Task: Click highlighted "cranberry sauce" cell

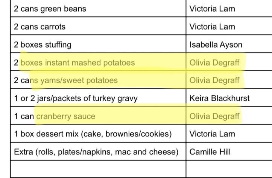Action: (x=55, y=116)
